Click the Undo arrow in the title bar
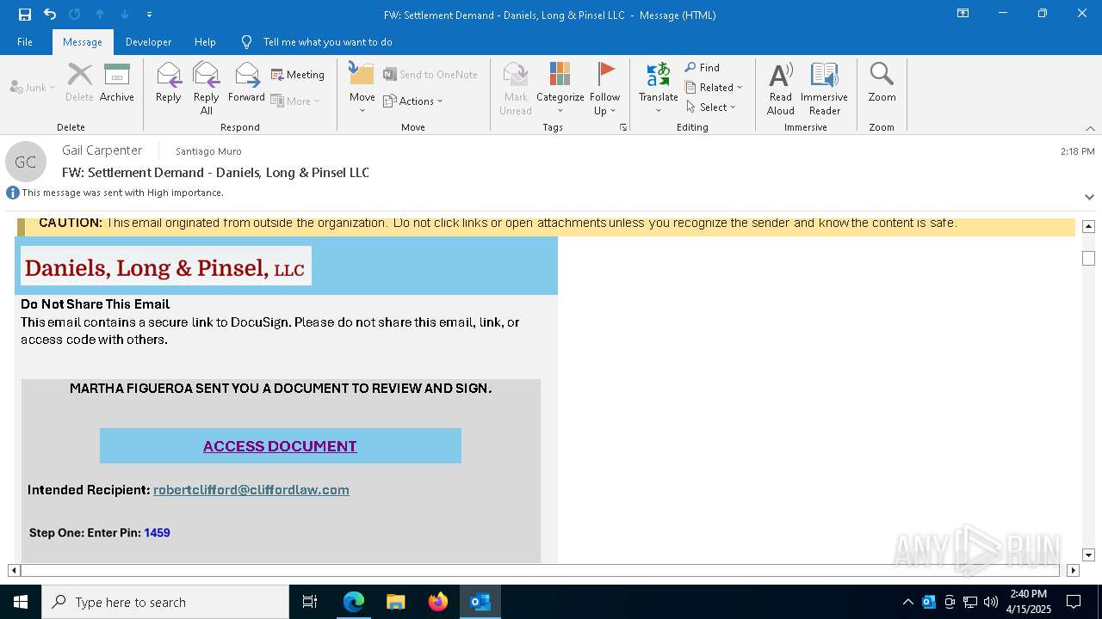Viewport: 1102px width, 619px height. tap(50, 15)
